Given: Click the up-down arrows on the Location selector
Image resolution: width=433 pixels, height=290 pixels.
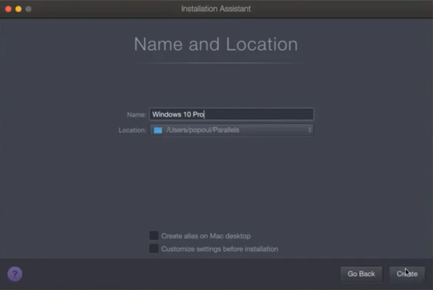Looking at the screenshot, I should pyautogui.click(x=309, y=130).
